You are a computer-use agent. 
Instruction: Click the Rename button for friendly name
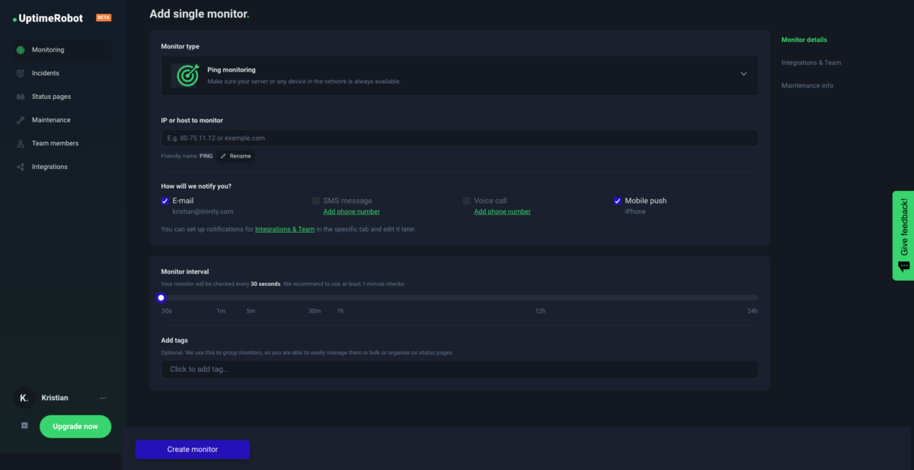[235, 156]
